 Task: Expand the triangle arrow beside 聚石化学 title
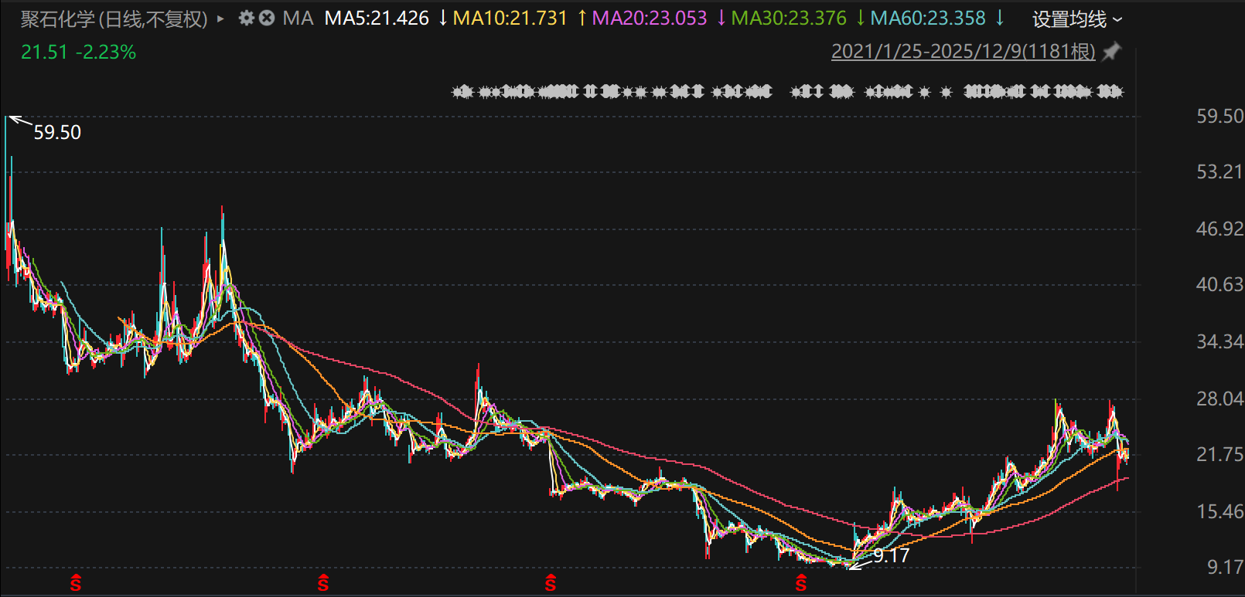[x=221, y=19]
